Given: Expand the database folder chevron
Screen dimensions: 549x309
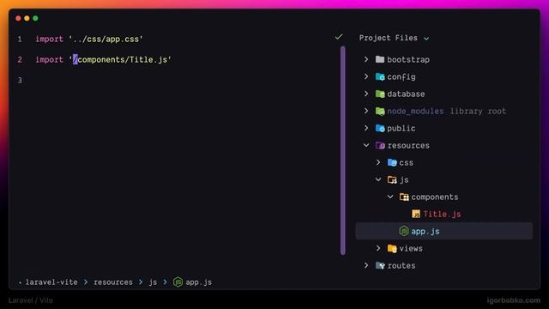Looking at the screenshot, I should [366, 94].
